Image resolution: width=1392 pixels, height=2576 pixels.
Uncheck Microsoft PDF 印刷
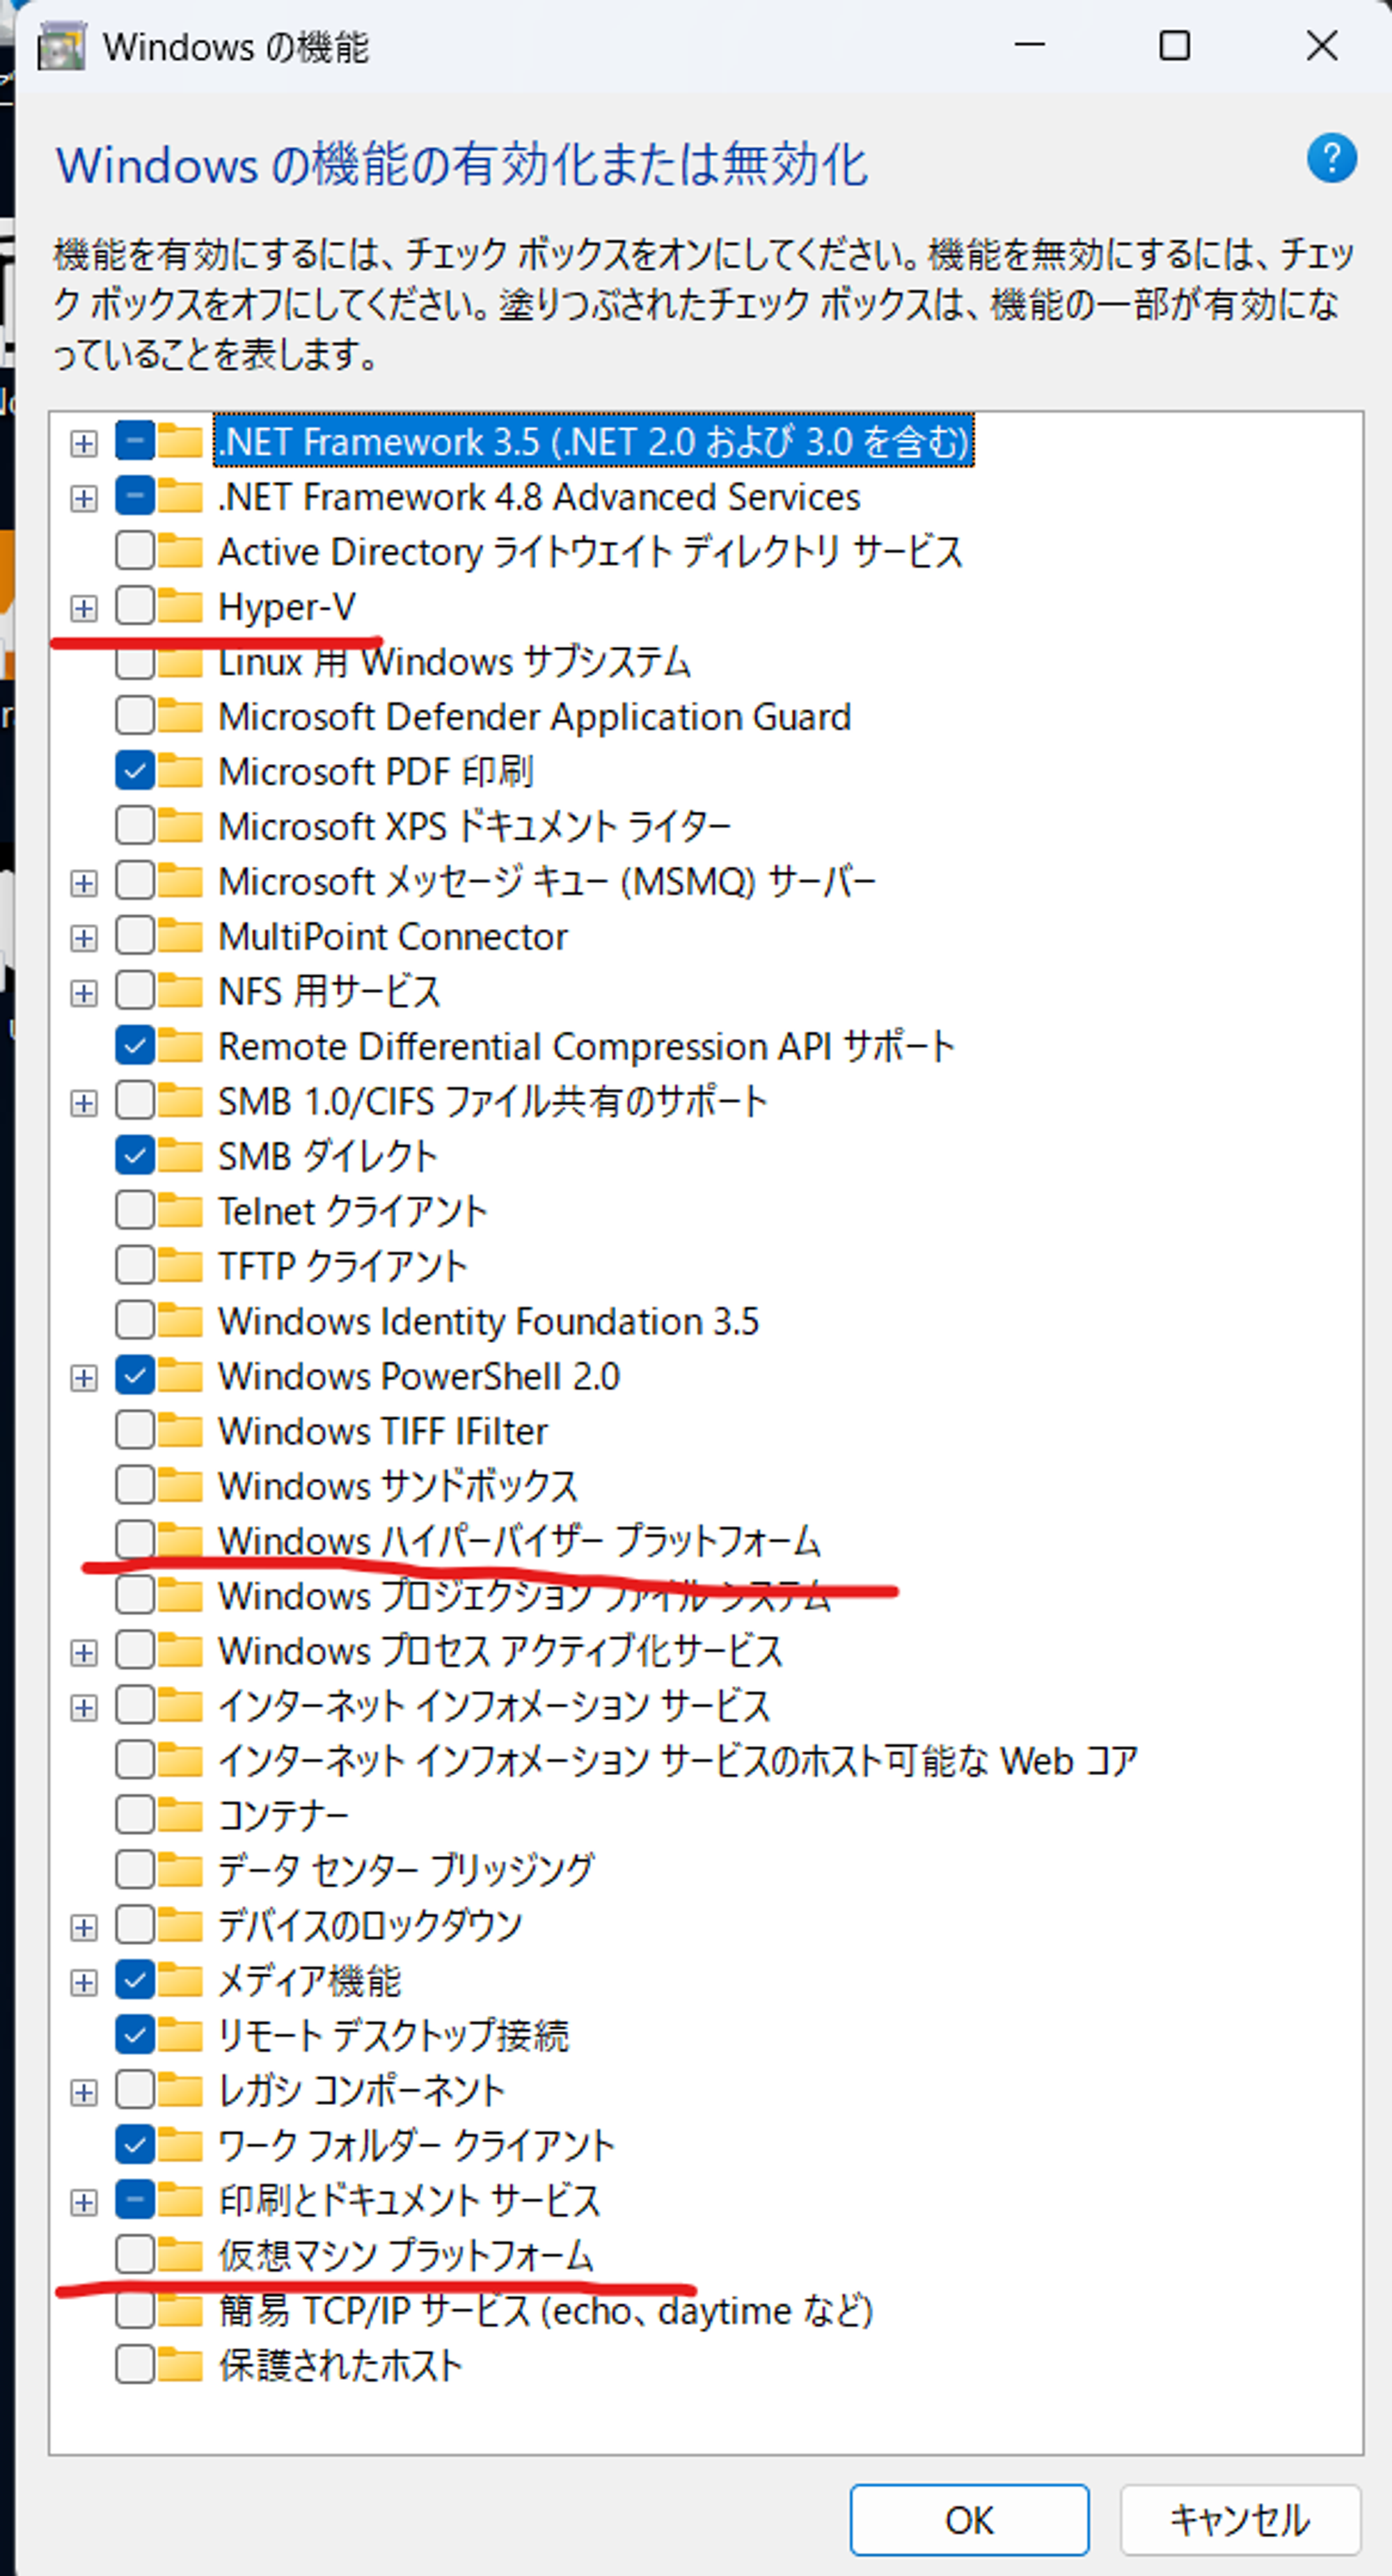click(135, 770)
